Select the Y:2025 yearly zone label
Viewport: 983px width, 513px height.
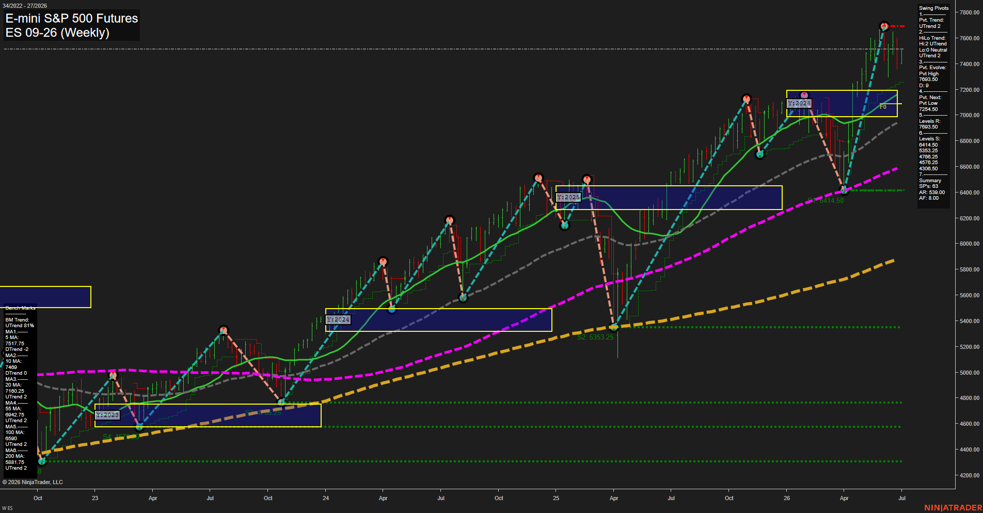point(568,197)
